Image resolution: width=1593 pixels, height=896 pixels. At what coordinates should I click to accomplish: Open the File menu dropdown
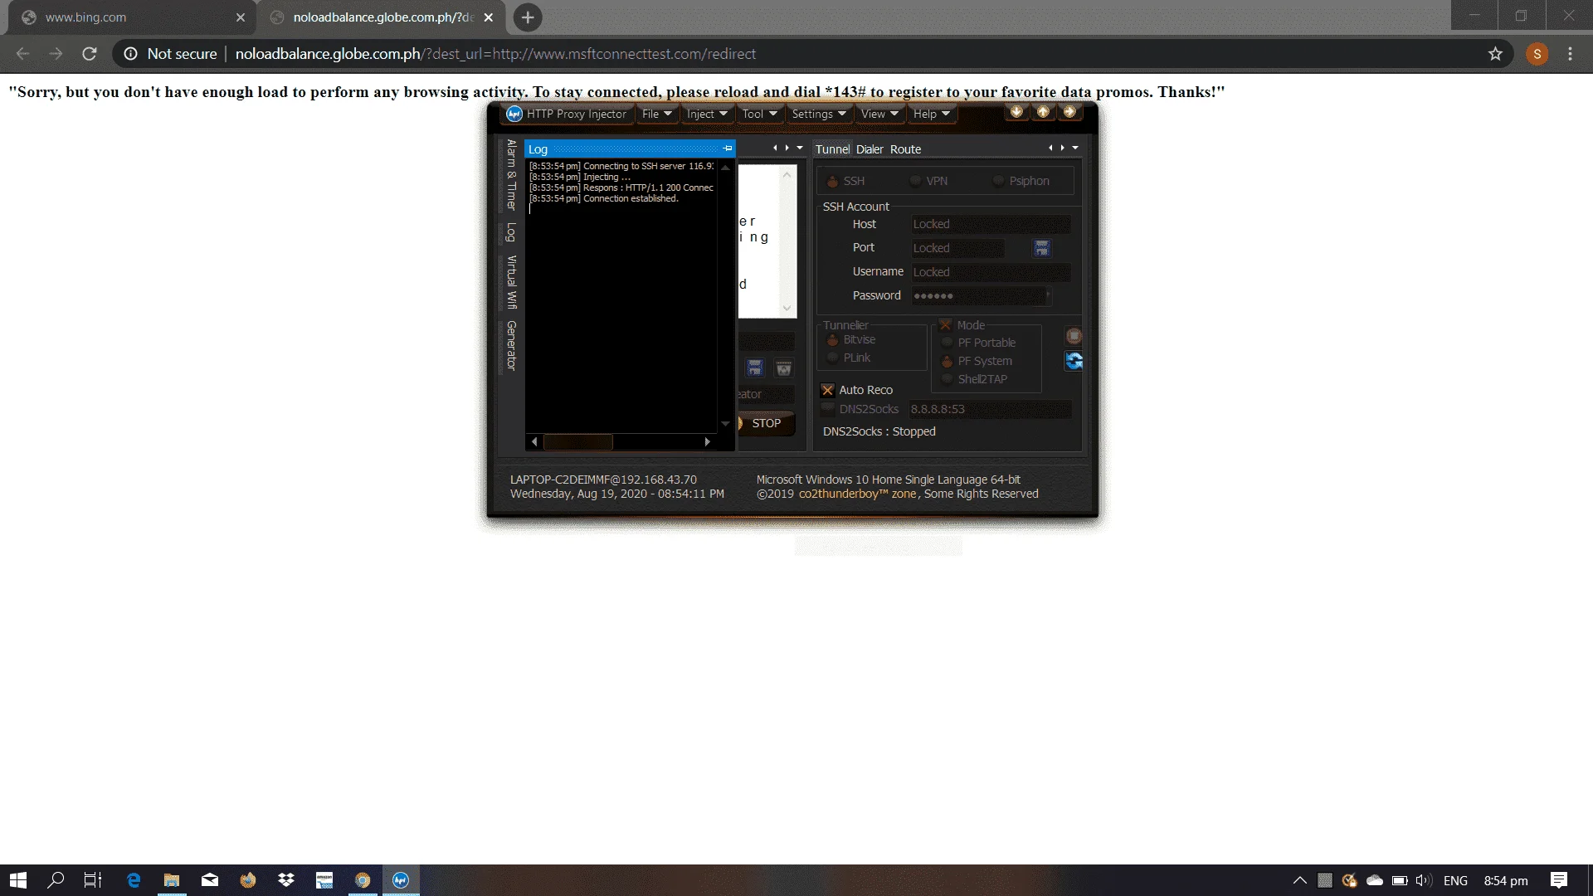656,114
